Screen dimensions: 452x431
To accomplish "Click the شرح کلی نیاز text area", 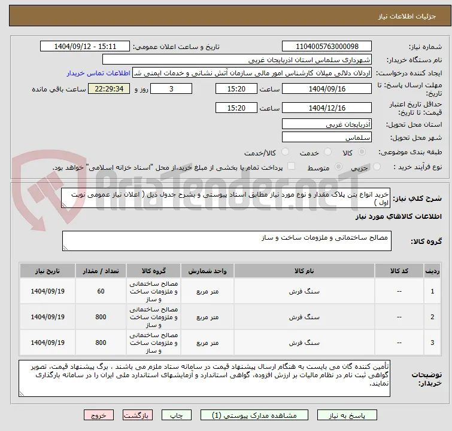I will click(226, 198).
